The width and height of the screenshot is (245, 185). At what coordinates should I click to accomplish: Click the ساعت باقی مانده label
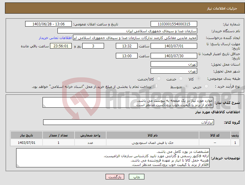click(35, 46)
